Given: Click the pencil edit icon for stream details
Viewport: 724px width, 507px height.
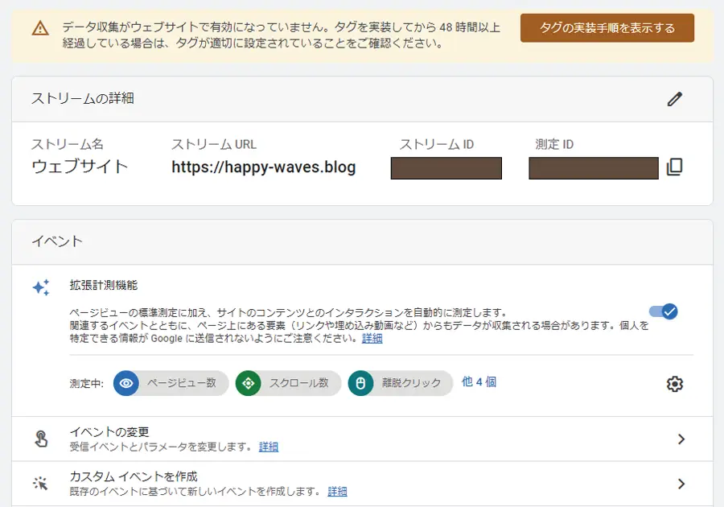Looking at the screenshot, I should [x=674, y=99].
